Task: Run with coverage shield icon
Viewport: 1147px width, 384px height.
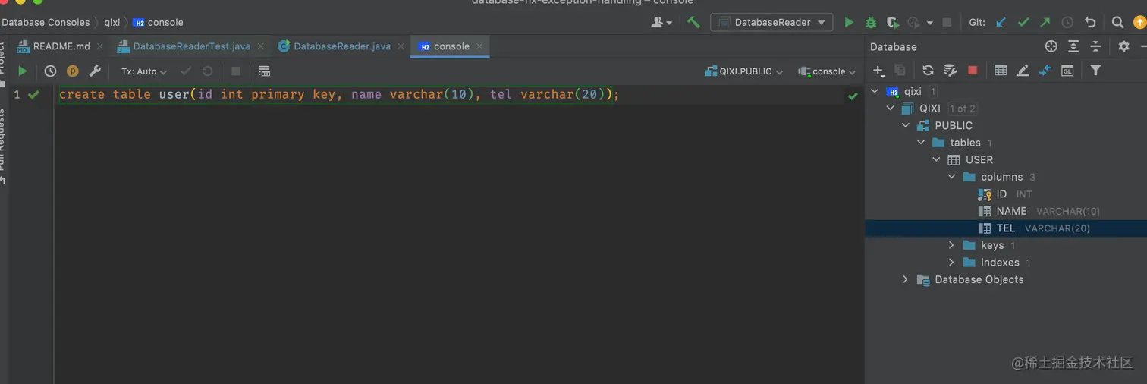Action: (x=893, y=22)
